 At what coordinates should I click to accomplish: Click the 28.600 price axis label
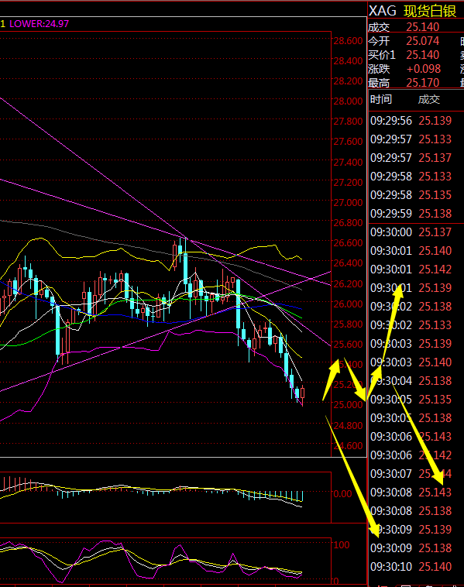pos(348,40)
